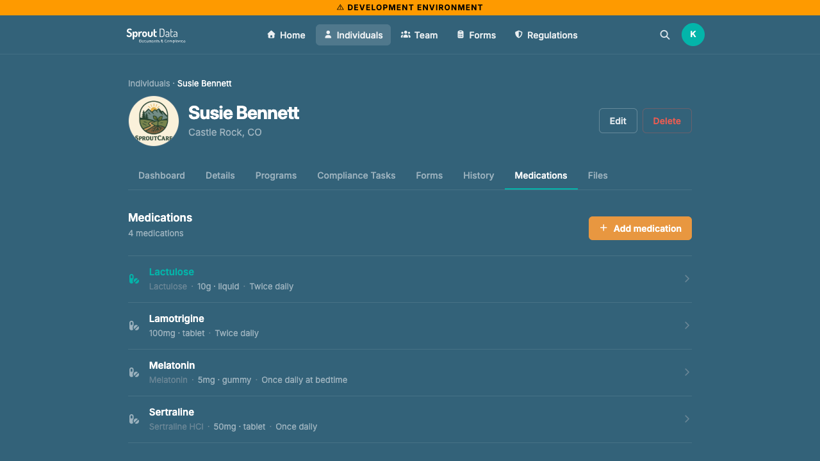Click the pill icon beside Melatonin

click(134, 372)
